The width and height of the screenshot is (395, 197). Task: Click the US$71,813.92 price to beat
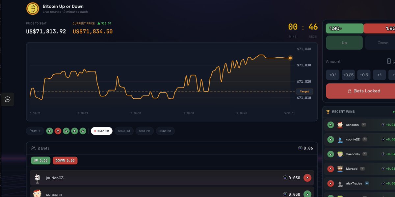point(46,31)
